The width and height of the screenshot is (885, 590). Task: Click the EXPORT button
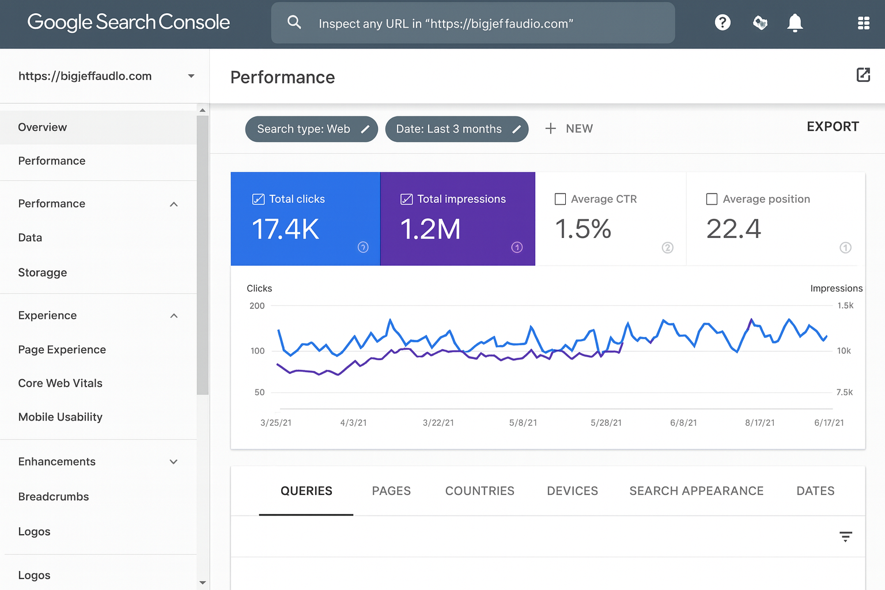833,127
